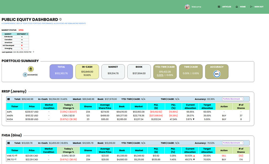Click the YTD TWR 0.00% underlined link
The width and height of the screenshot is (269, 164).
(160, 75)
